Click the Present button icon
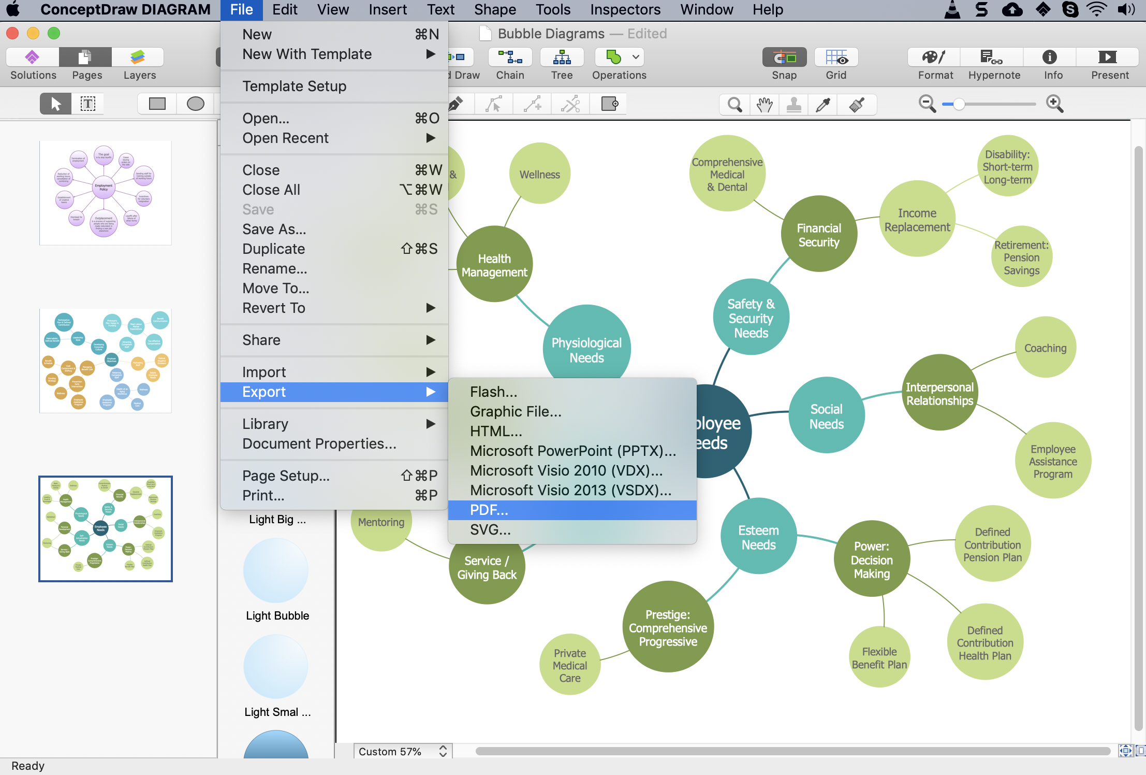Screen dimensions: 1146x775 click(x=1108, y=58)
